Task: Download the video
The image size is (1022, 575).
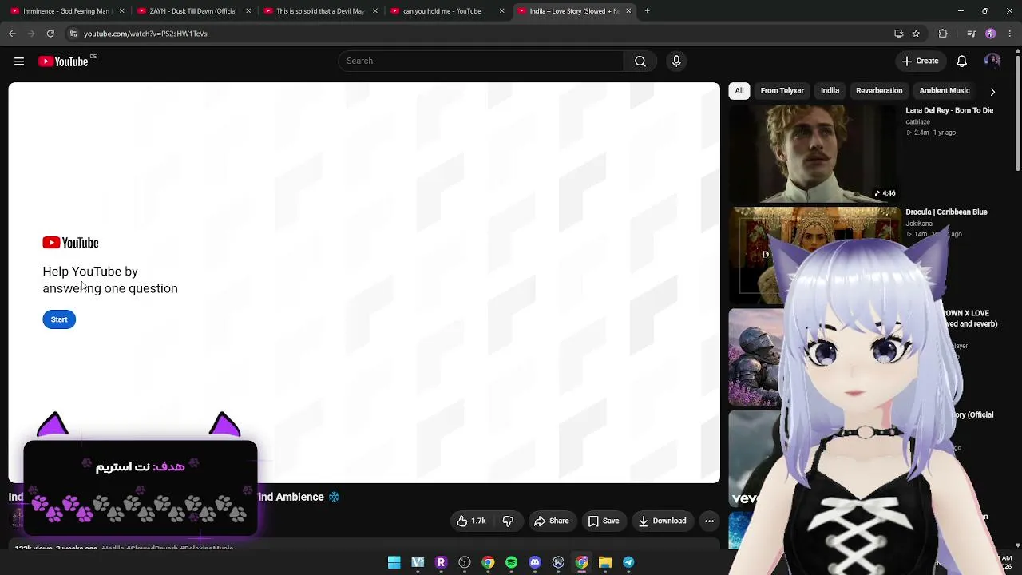Action: click(663, 521)
